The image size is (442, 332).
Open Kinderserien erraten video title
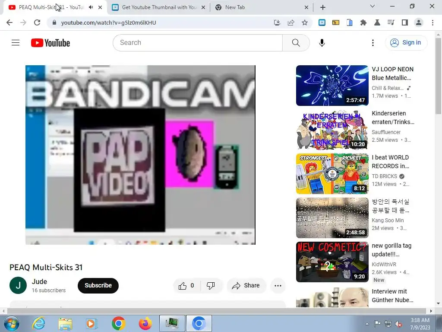(393, 118)
